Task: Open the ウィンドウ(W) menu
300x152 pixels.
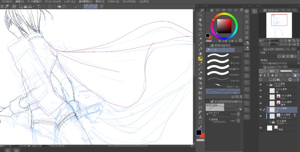Action: click(129, 1)
